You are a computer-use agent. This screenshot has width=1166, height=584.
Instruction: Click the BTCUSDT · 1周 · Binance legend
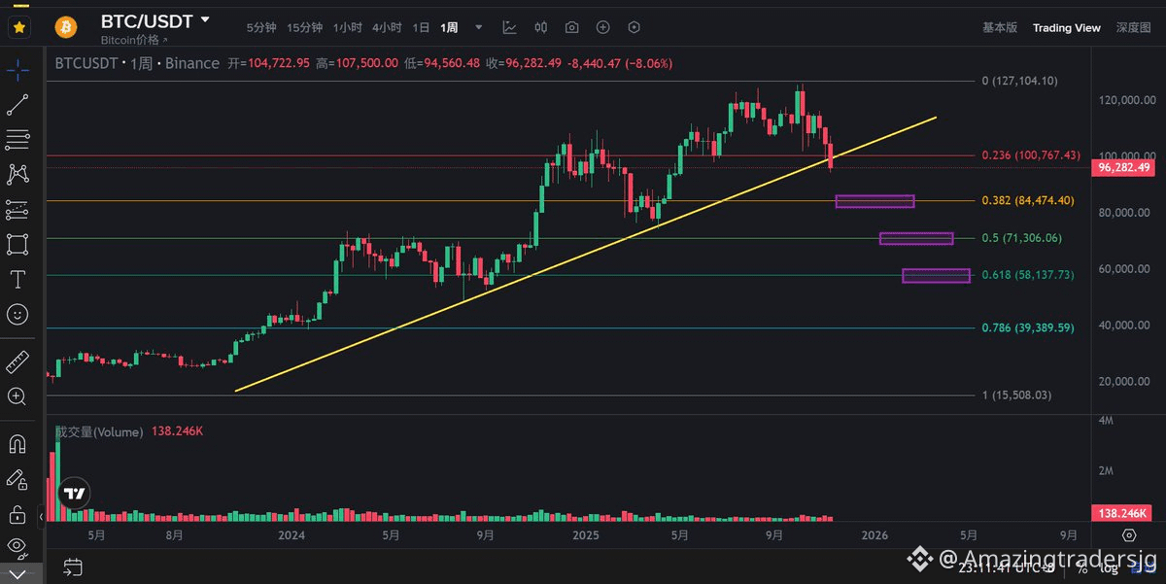pos(137,63)
